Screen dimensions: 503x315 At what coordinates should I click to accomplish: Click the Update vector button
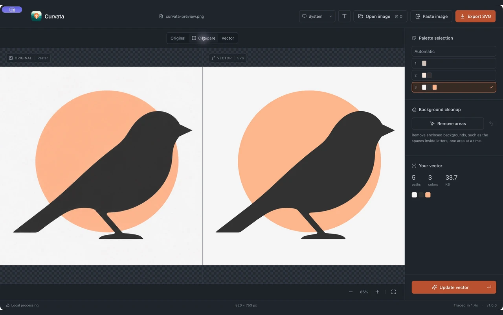[x=454, y=287]
